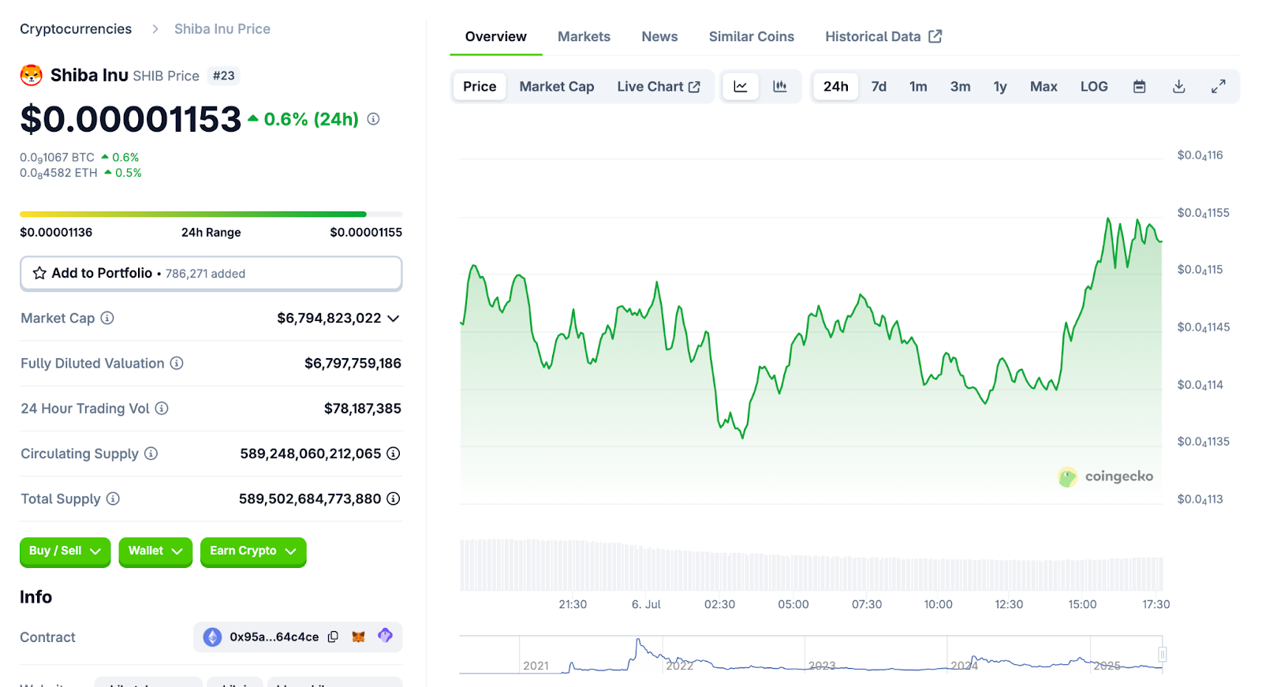
Task: Open the Markets tab
Action: pyautogui.click(x=584, y=37)
